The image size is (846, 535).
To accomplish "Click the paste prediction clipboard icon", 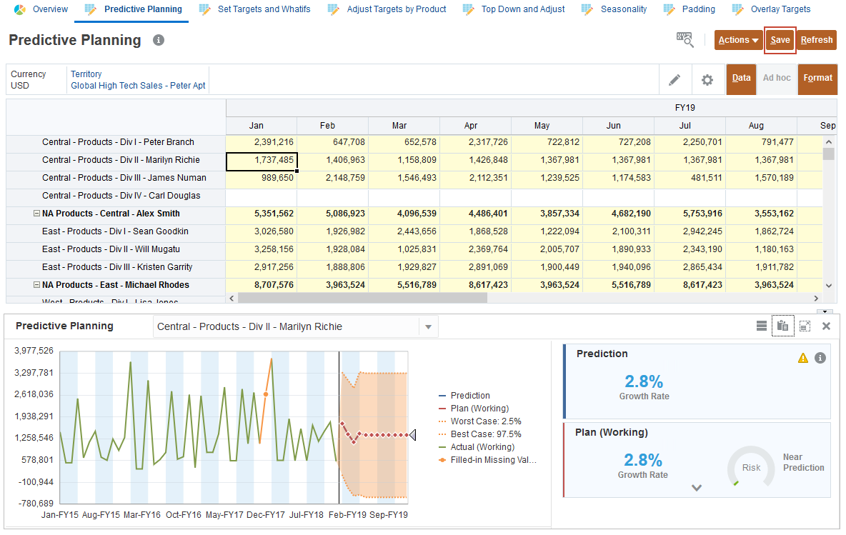I will (782, 326).
